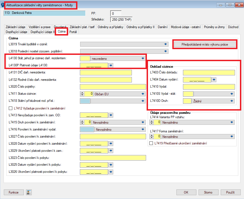Open the Portál tab
The image size is (244, 199).
pyautogui.click(x=73, y=32)
